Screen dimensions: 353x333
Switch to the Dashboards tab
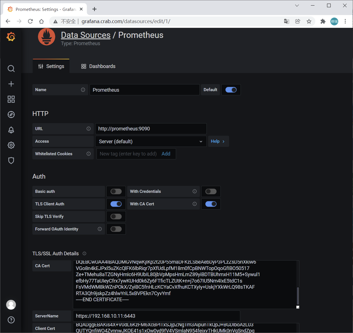[98, 66]
